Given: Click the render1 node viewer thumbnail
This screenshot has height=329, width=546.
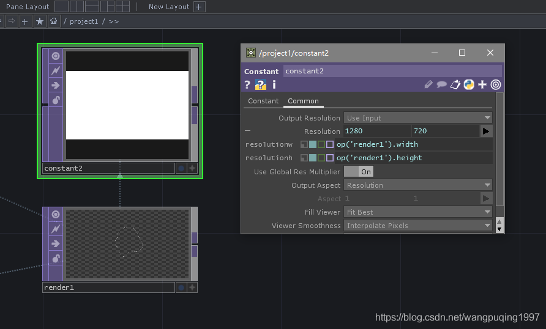Looking at the screenshot, I should (x=127, y=243).
